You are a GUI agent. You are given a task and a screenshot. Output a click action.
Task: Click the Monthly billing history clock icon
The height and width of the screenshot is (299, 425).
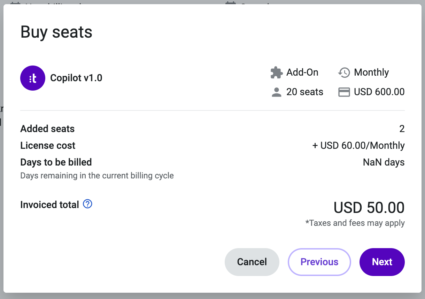(x=344, y=72)
